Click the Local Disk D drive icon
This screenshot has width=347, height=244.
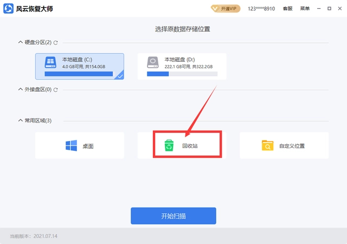pos(153,62)
